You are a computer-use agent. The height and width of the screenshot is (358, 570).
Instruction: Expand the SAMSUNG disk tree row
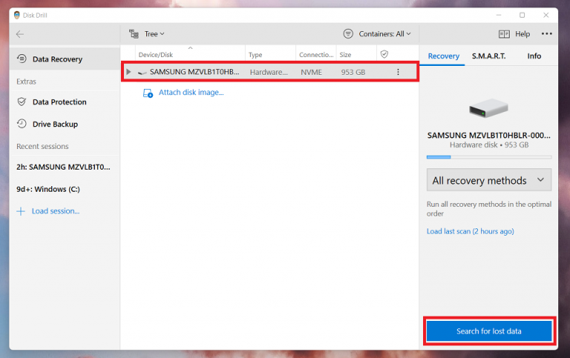[129, 72]
